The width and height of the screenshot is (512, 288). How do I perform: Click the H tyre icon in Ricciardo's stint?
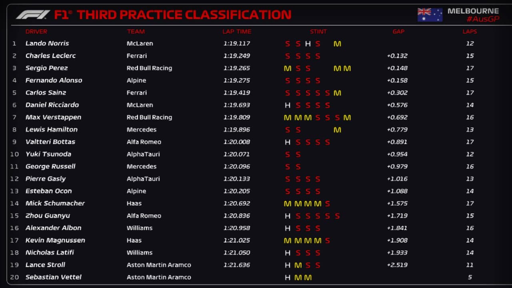click(287, 105)
